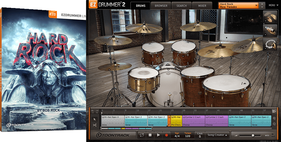Select the previous preset with up arrow

[262, 4]
